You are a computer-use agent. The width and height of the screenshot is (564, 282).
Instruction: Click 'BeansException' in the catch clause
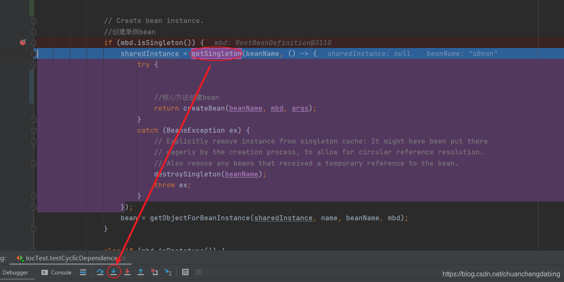[x=196, y=130]
